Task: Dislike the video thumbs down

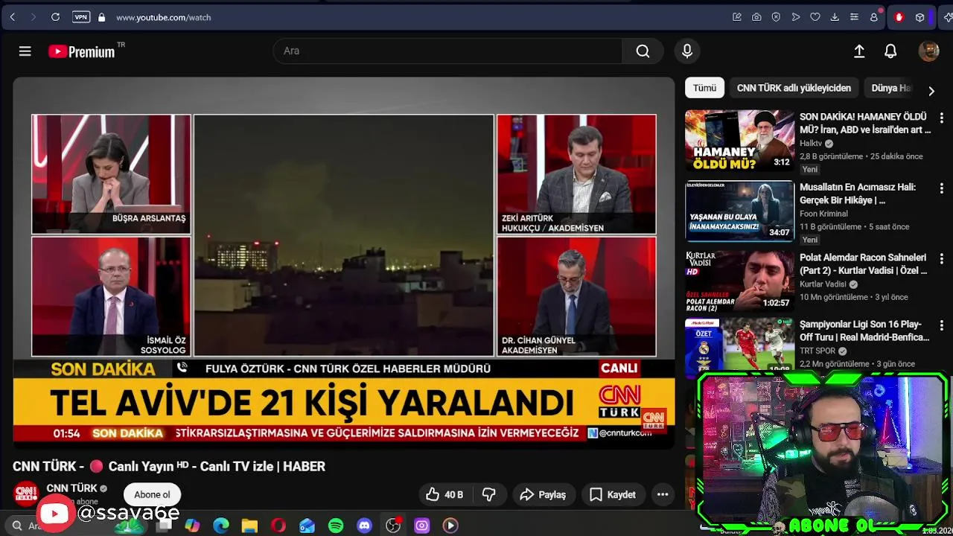Action: pyautogui.click(x=489, y=494)
